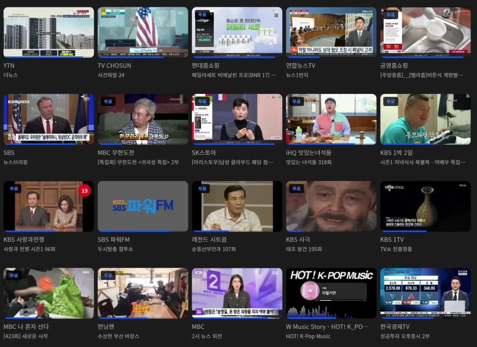The image size is (477, 347).
Task: Open the 한국경제TV thumbnail
Action: click(x=425, y=293)
